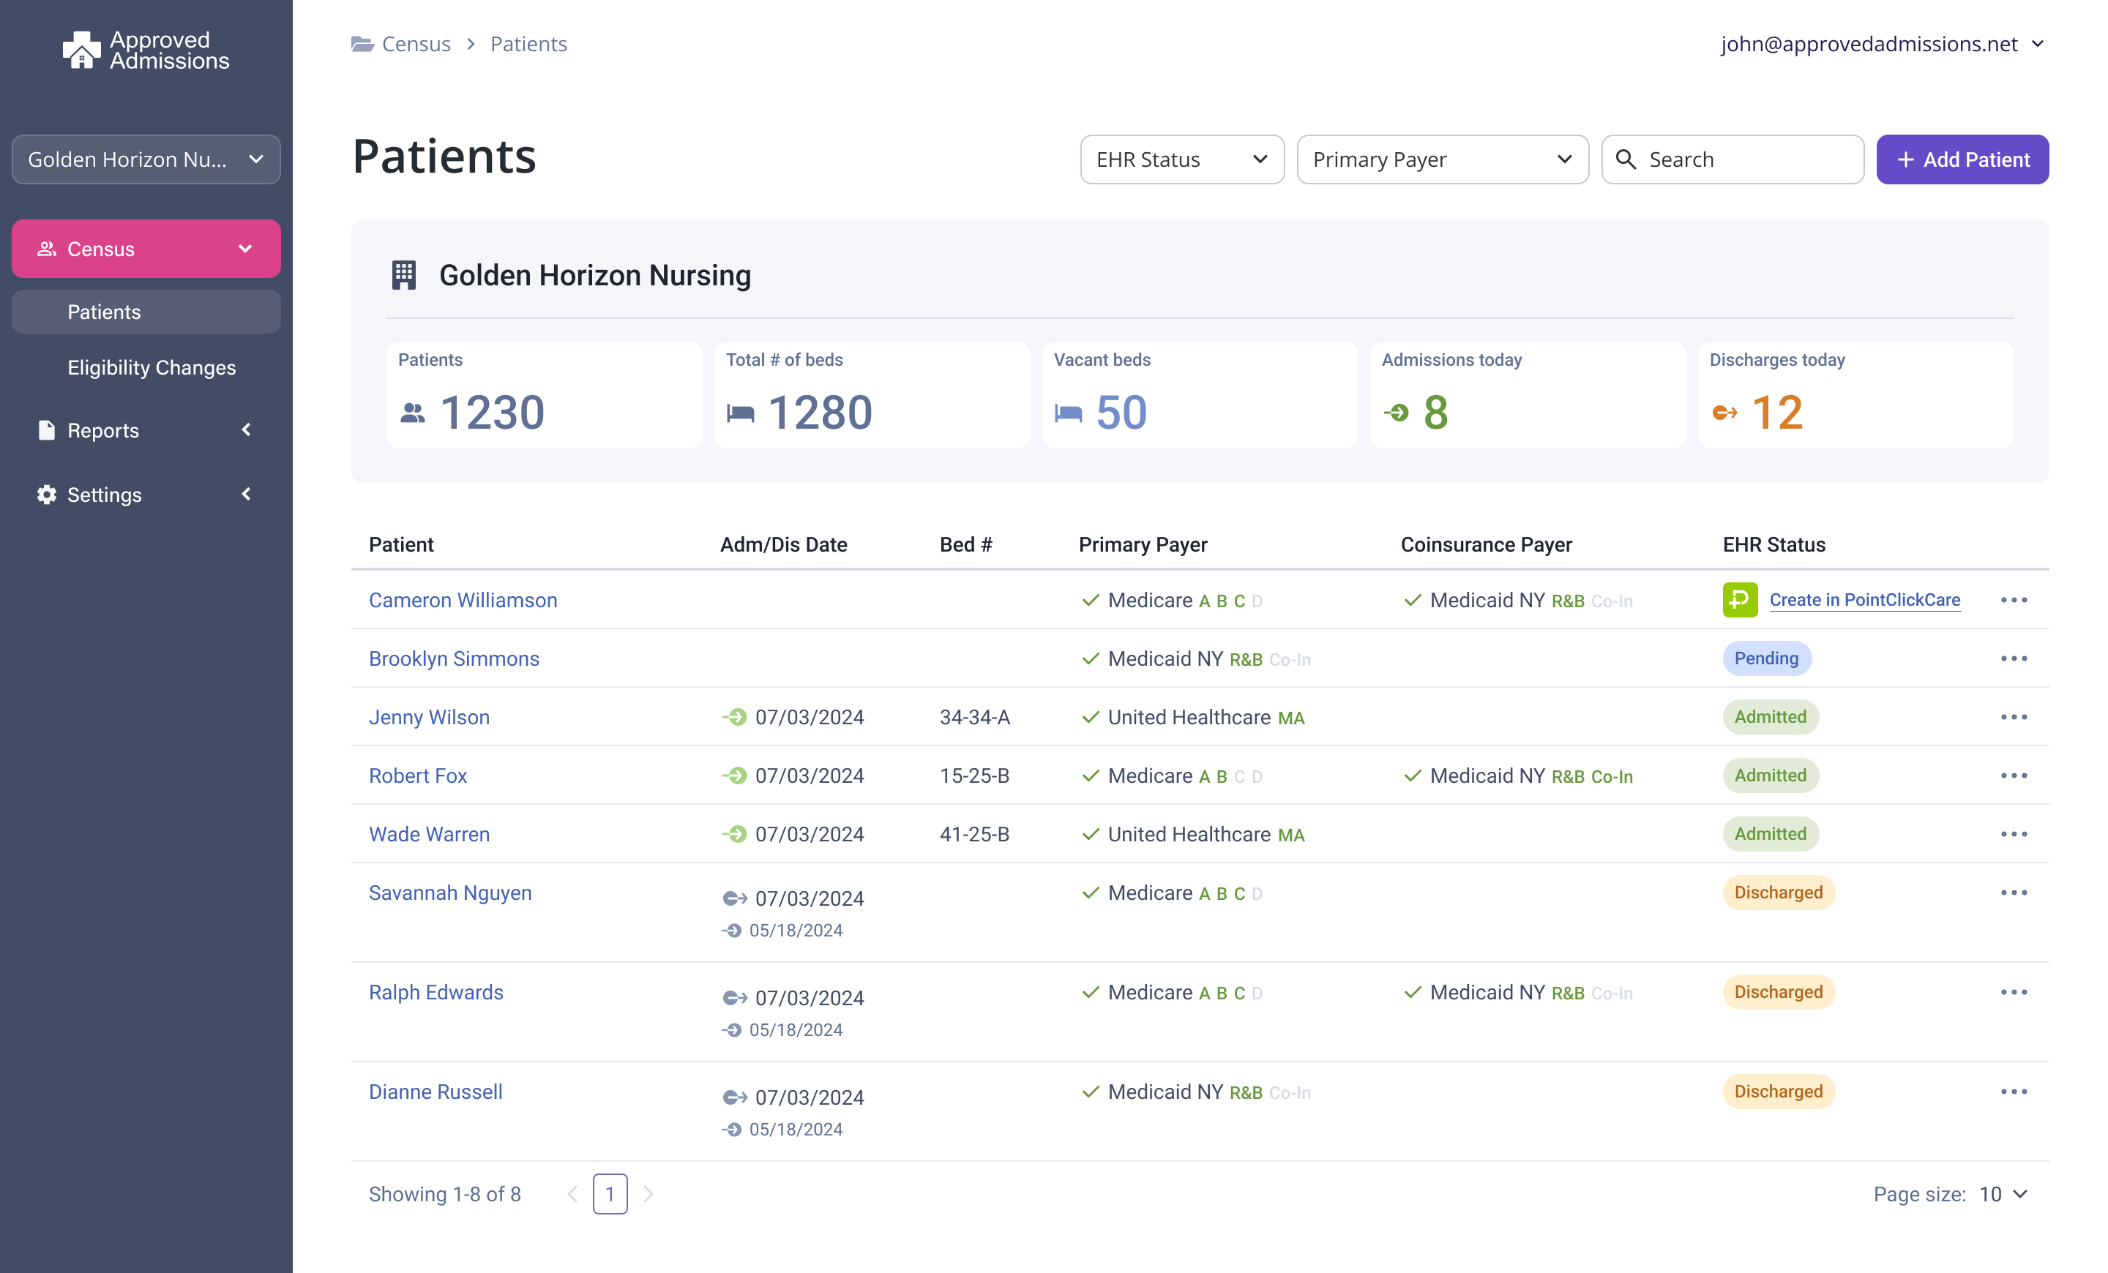
Task: Click the Add Patient button
Action: pyautogui.click(x=1962, y=159)
